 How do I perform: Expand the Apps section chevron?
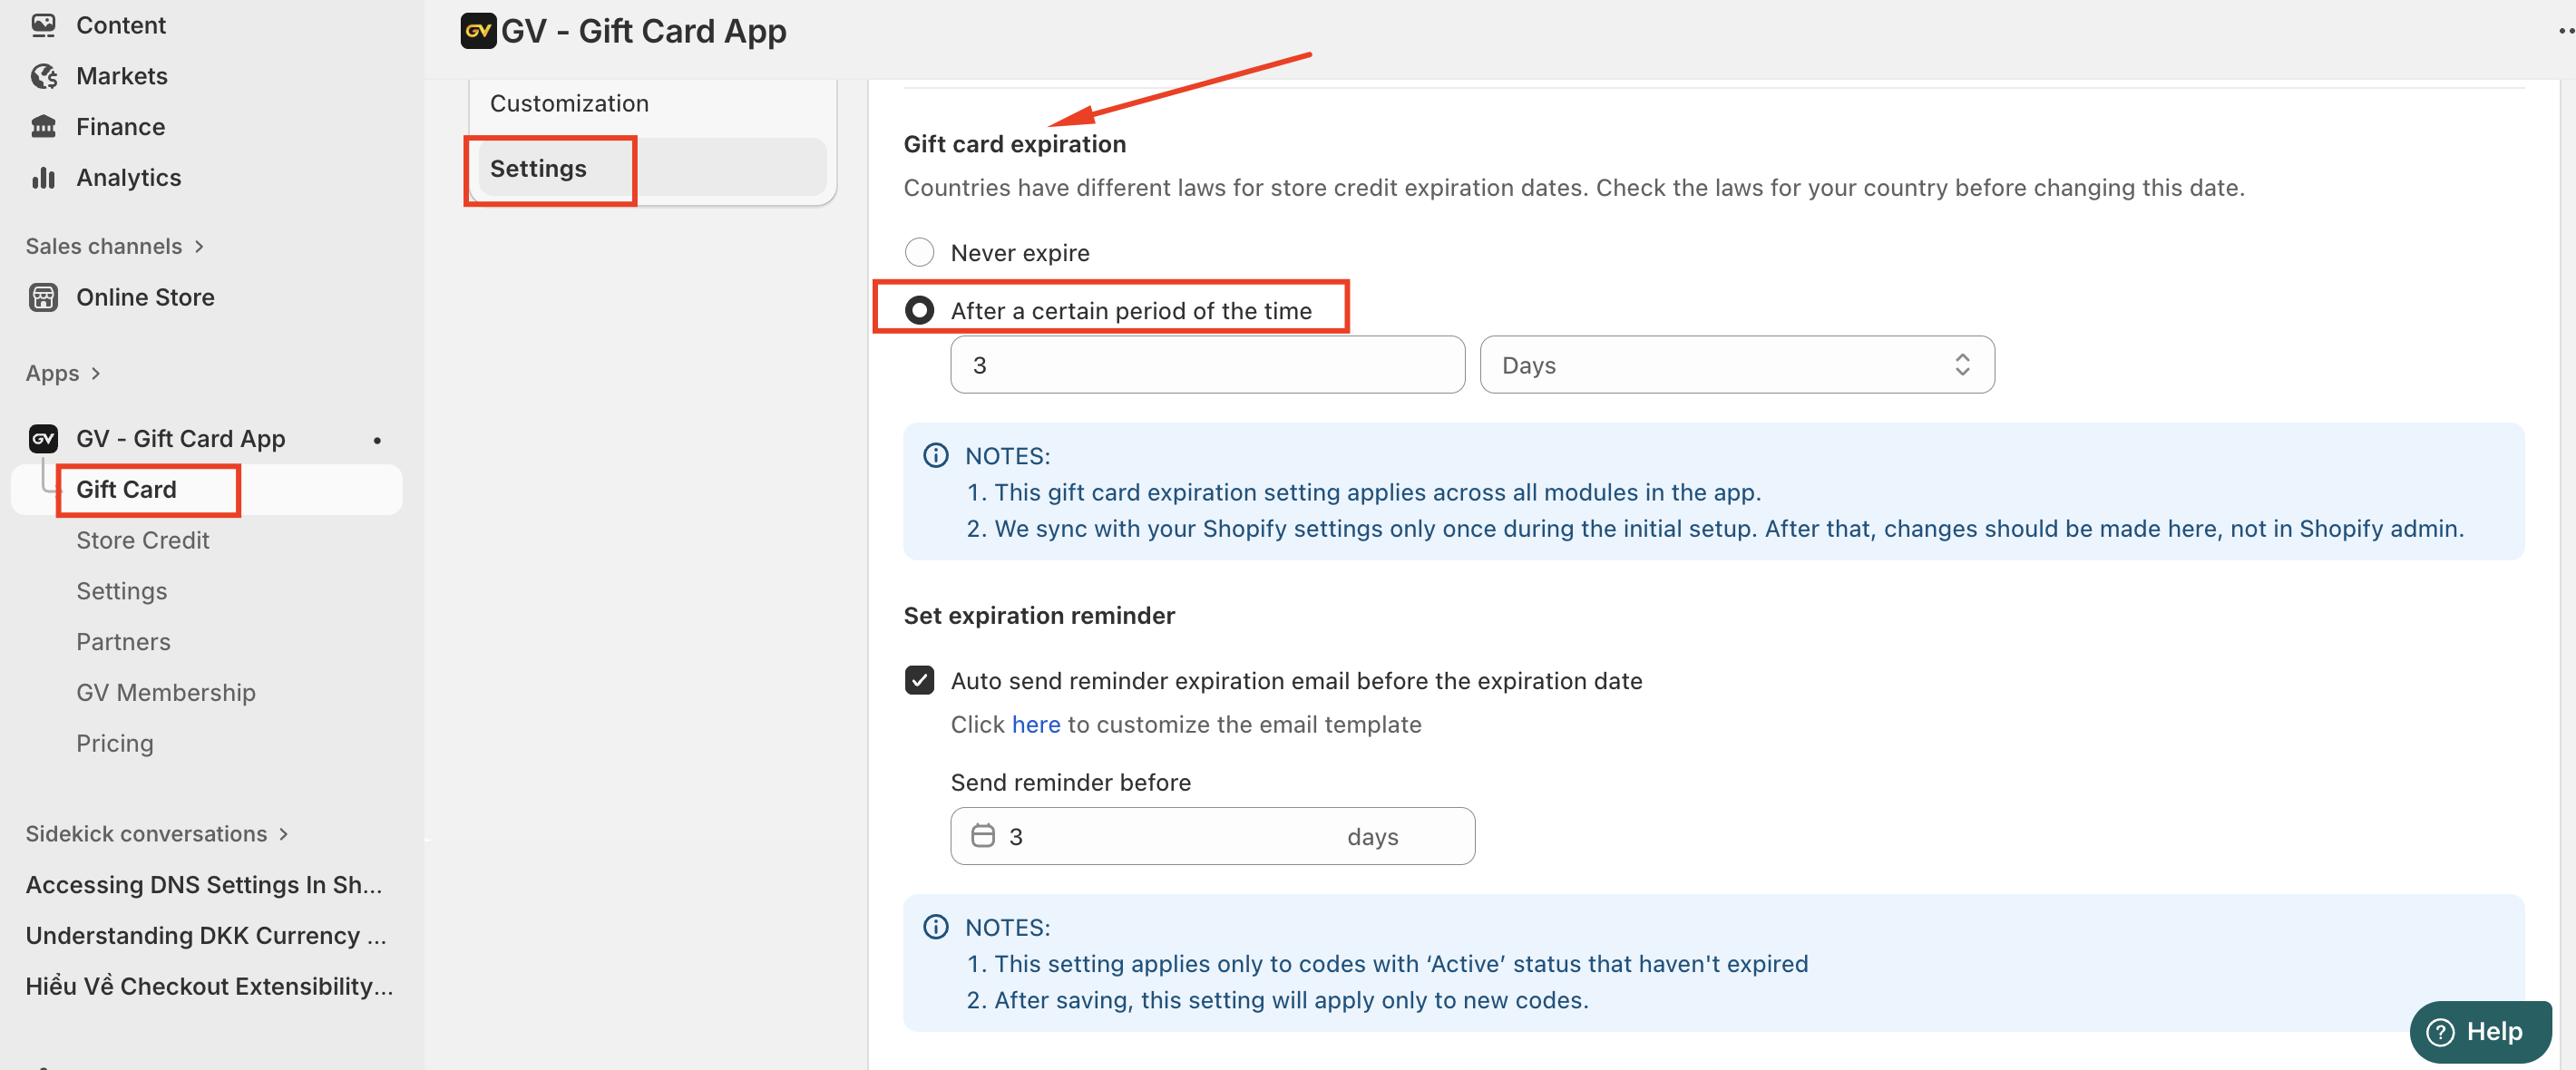pos(96,373)
